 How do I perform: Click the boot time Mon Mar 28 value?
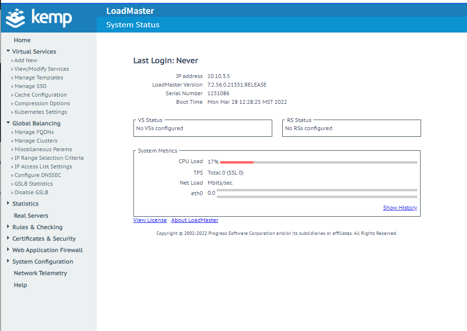click(x=247, y=102)
